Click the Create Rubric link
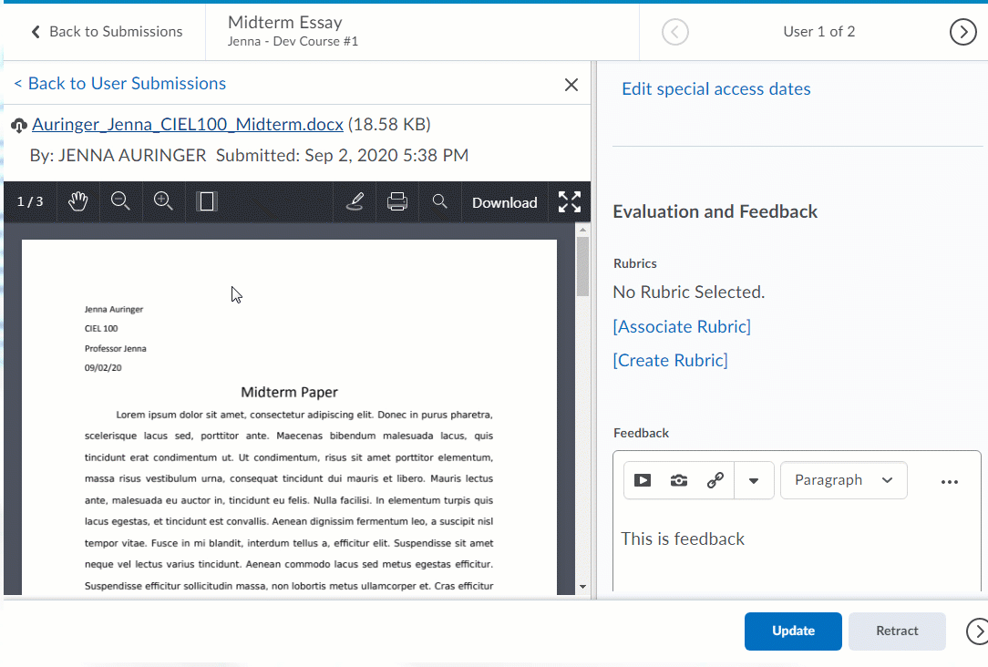988x667 pixels. click(671, 360)
